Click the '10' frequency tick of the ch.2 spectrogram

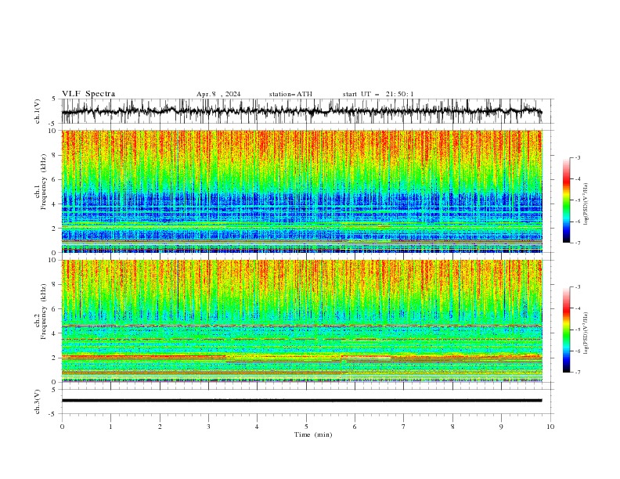tap(52, 260)
